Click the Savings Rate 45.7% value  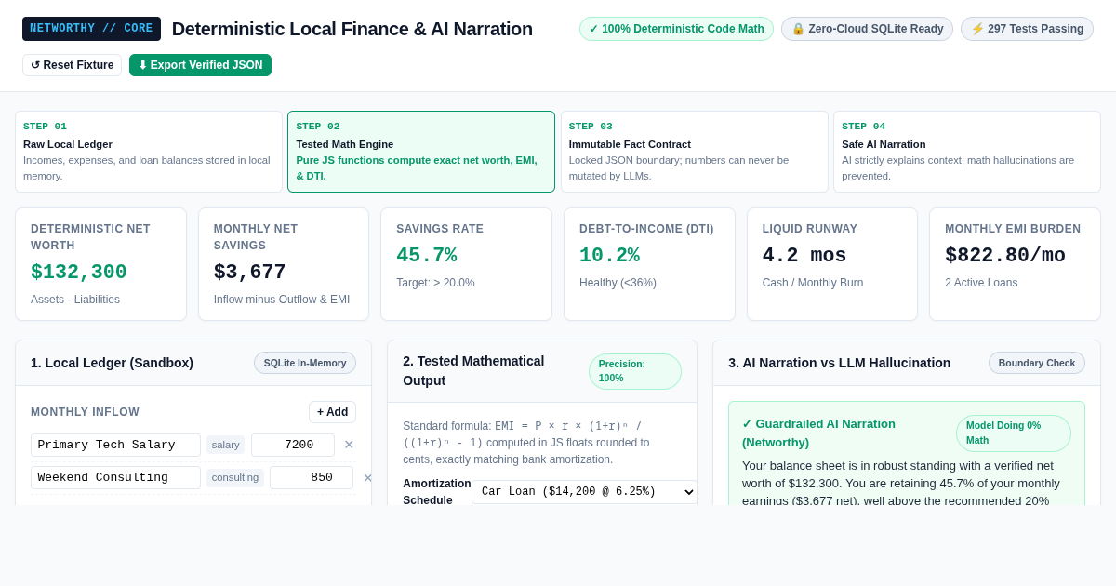coord(427,256)
